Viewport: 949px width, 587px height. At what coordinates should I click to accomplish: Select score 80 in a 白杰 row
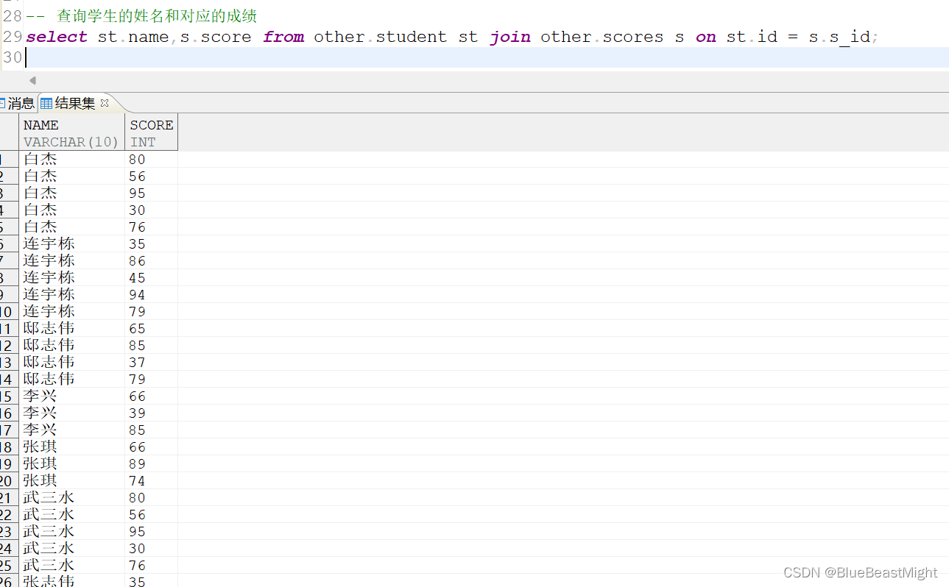point(151,159)
